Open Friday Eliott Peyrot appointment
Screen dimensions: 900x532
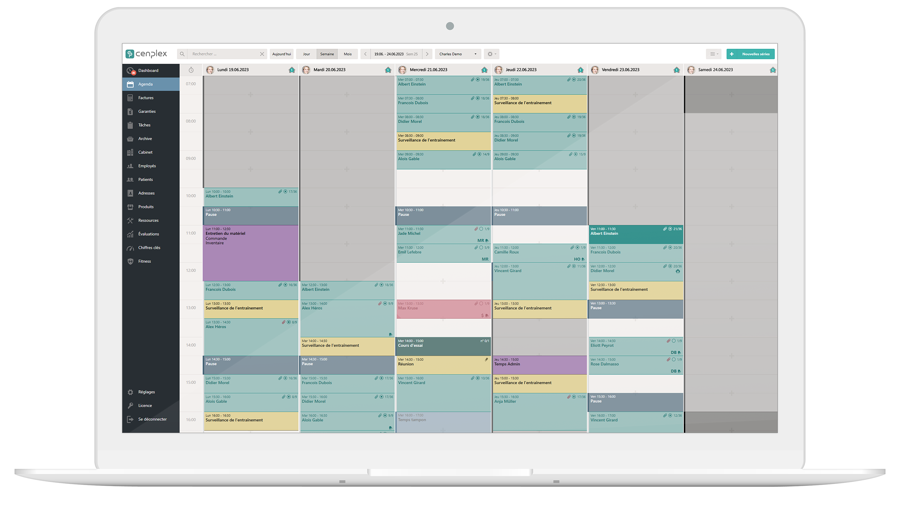636,347
